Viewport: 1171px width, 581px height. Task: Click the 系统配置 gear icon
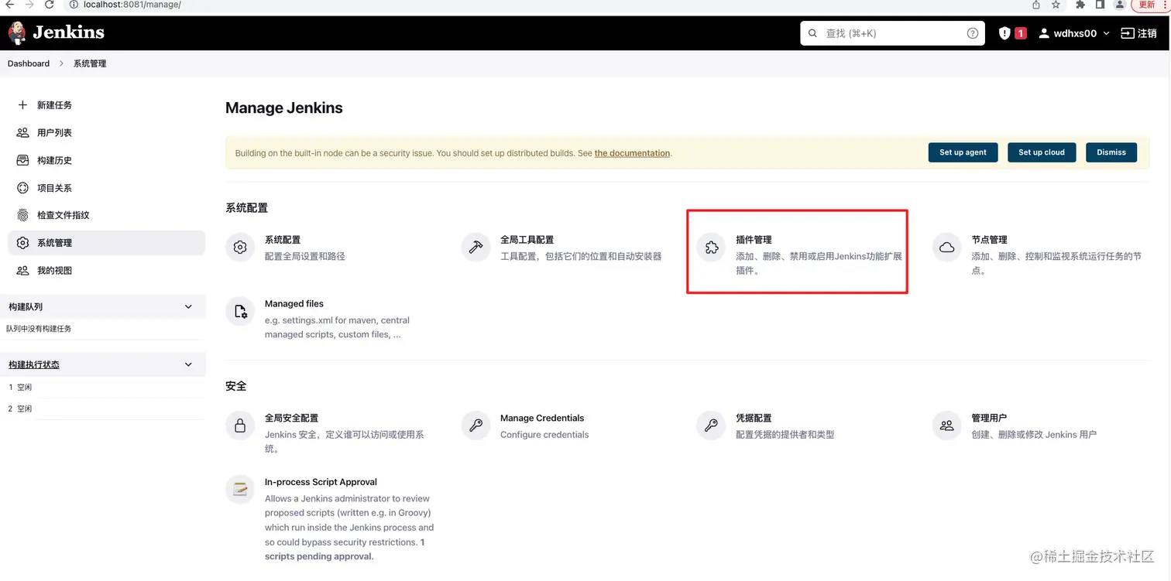tap(240, 248)
